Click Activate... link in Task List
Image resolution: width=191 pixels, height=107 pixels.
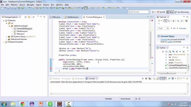183,28
